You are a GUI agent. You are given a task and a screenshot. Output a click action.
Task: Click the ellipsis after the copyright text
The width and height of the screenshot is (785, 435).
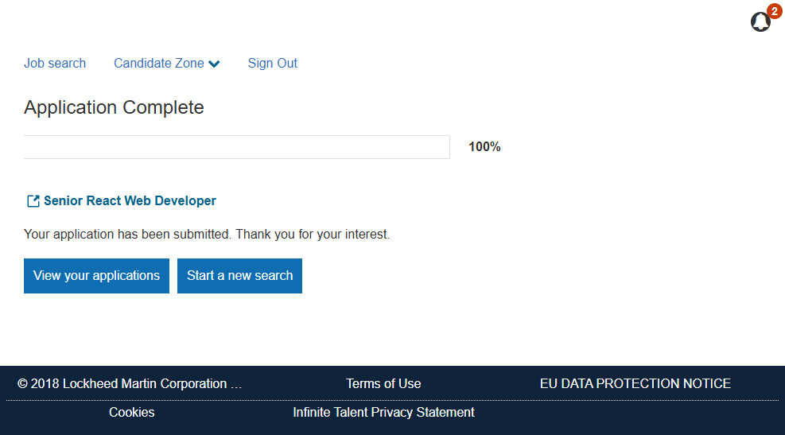pyautogui.click(x=235, y=384)
